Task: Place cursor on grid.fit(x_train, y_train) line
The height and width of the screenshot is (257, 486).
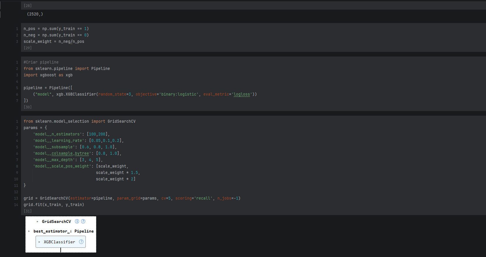Action: point(54,205)
